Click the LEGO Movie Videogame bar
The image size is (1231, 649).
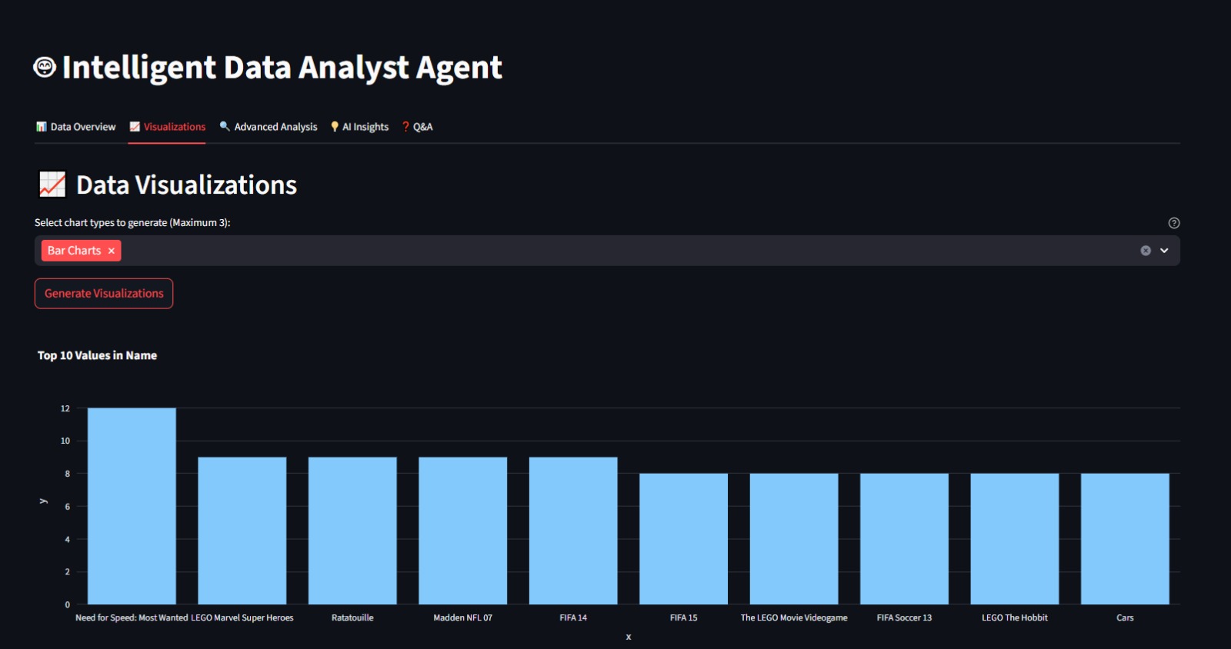(x=794, y=539)
